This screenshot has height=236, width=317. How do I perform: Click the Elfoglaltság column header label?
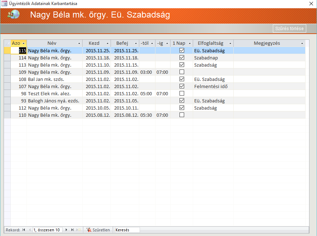[x=210, y=43]
